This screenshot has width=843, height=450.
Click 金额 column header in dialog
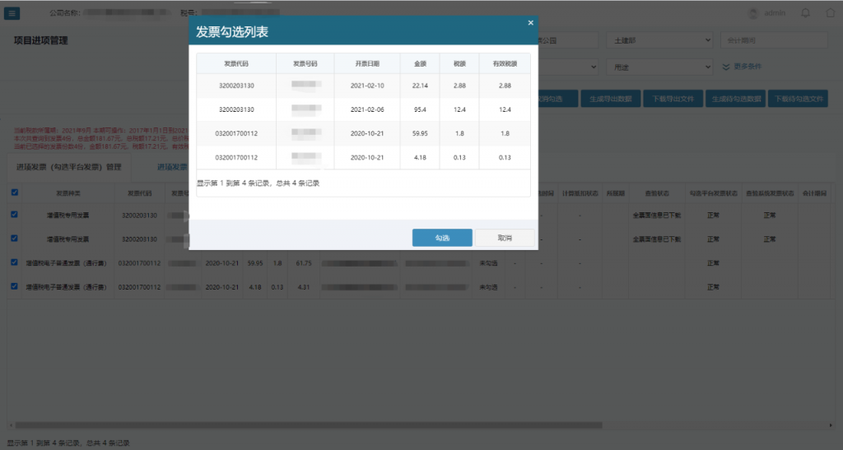pos(420,63)
